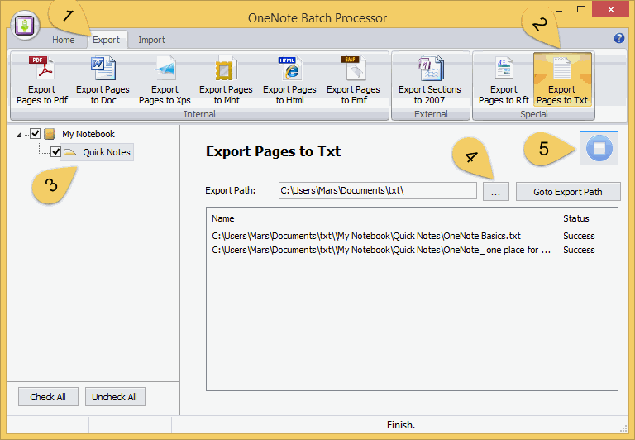Click the round stop button
The height and width of the screenshot is (440, 635).
coord(599,148)
